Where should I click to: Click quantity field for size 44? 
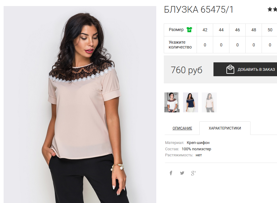pos(221,45)
